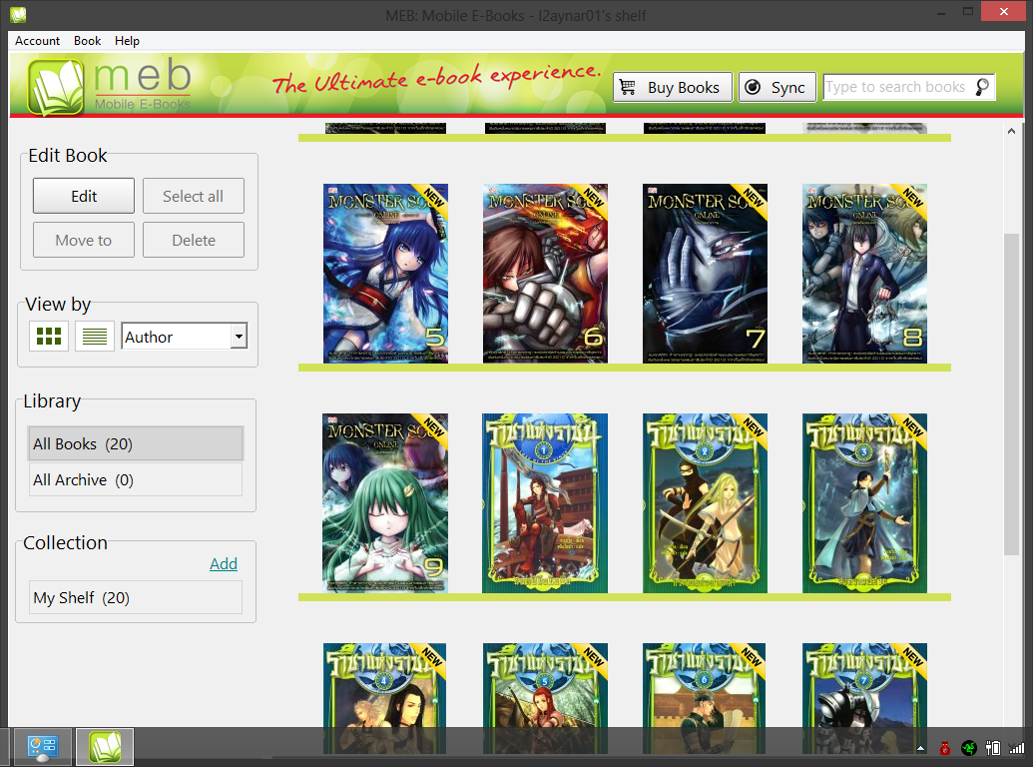This screenshot has width=1033, height=767.
Task: Click the scroll up arrow
Action: click(x=1011, y=131)
